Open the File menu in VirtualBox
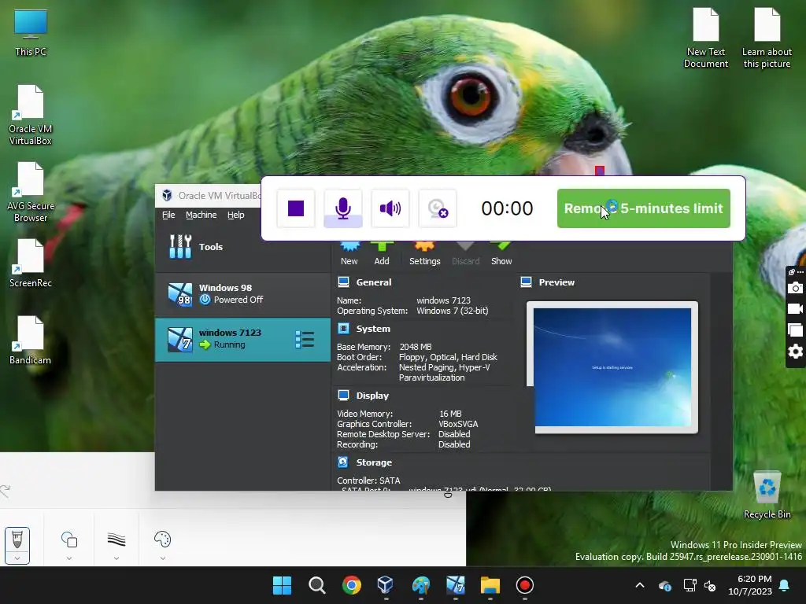This screenshot has height=604, width=806. [168, 215]
